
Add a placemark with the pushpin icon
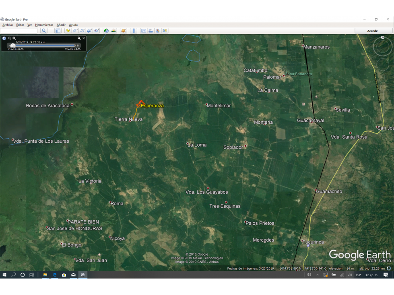[68, 31]
